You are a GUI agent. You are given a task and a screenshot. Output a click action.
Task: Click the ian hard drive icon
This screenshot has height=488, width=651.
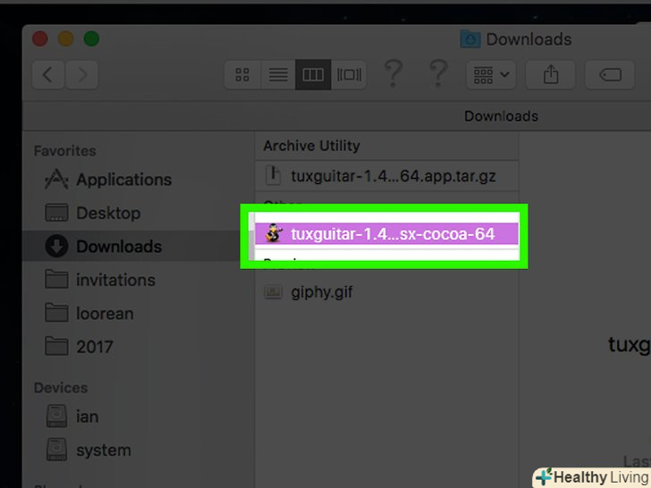pos(56,416)
